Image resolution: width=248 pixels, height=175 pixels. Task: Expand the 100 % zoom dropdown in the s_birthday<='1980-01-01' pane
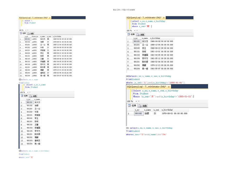(x=136, y=101)
